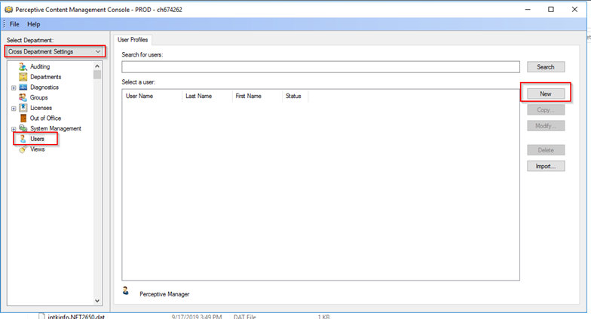Click the System Management icon
Viewport: 591px width, 319px height.
[x=23, y=128]
